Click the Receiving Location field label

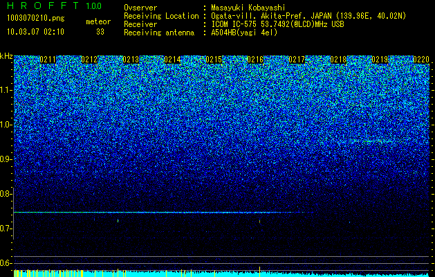pyautogui.click(x=161, y=16)
